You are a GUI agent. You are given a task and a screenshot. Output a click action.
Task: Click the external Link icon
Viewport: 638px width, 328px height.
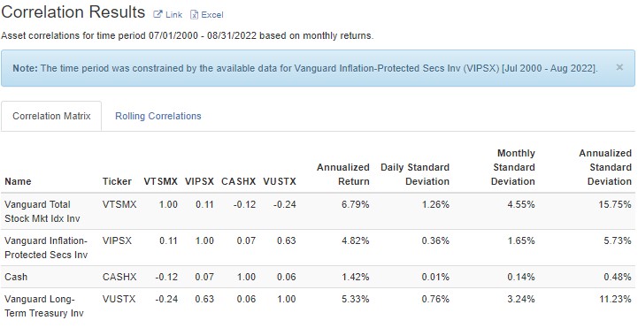[158, 15]
